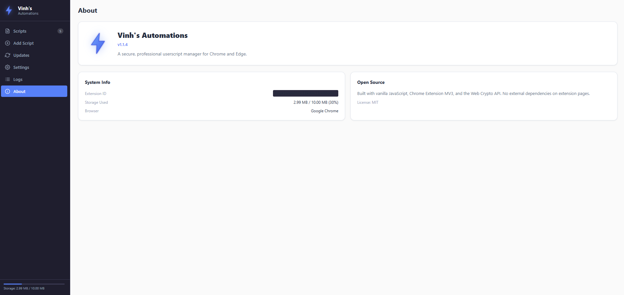Click the Scripts count badge
The height and width of the screenshot is (295, 624).
[60, 31]
